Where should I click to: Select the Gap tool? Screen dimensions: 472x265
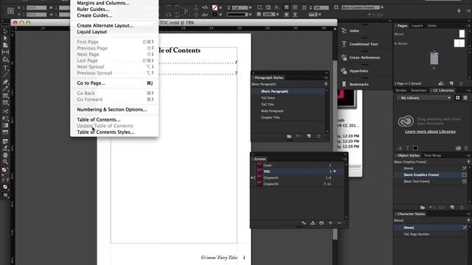point(5,52)
